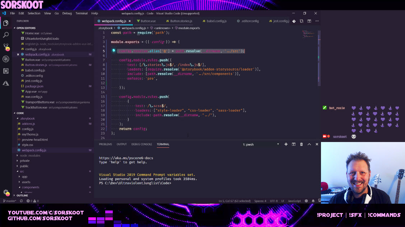Open the Terminal menu

tap(82, 13)
